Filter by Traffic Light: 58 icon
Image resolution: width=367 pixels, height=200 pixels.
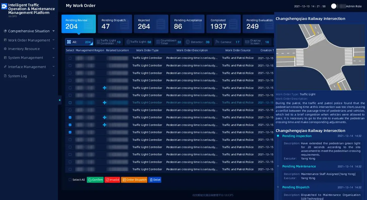coord(128,42)
